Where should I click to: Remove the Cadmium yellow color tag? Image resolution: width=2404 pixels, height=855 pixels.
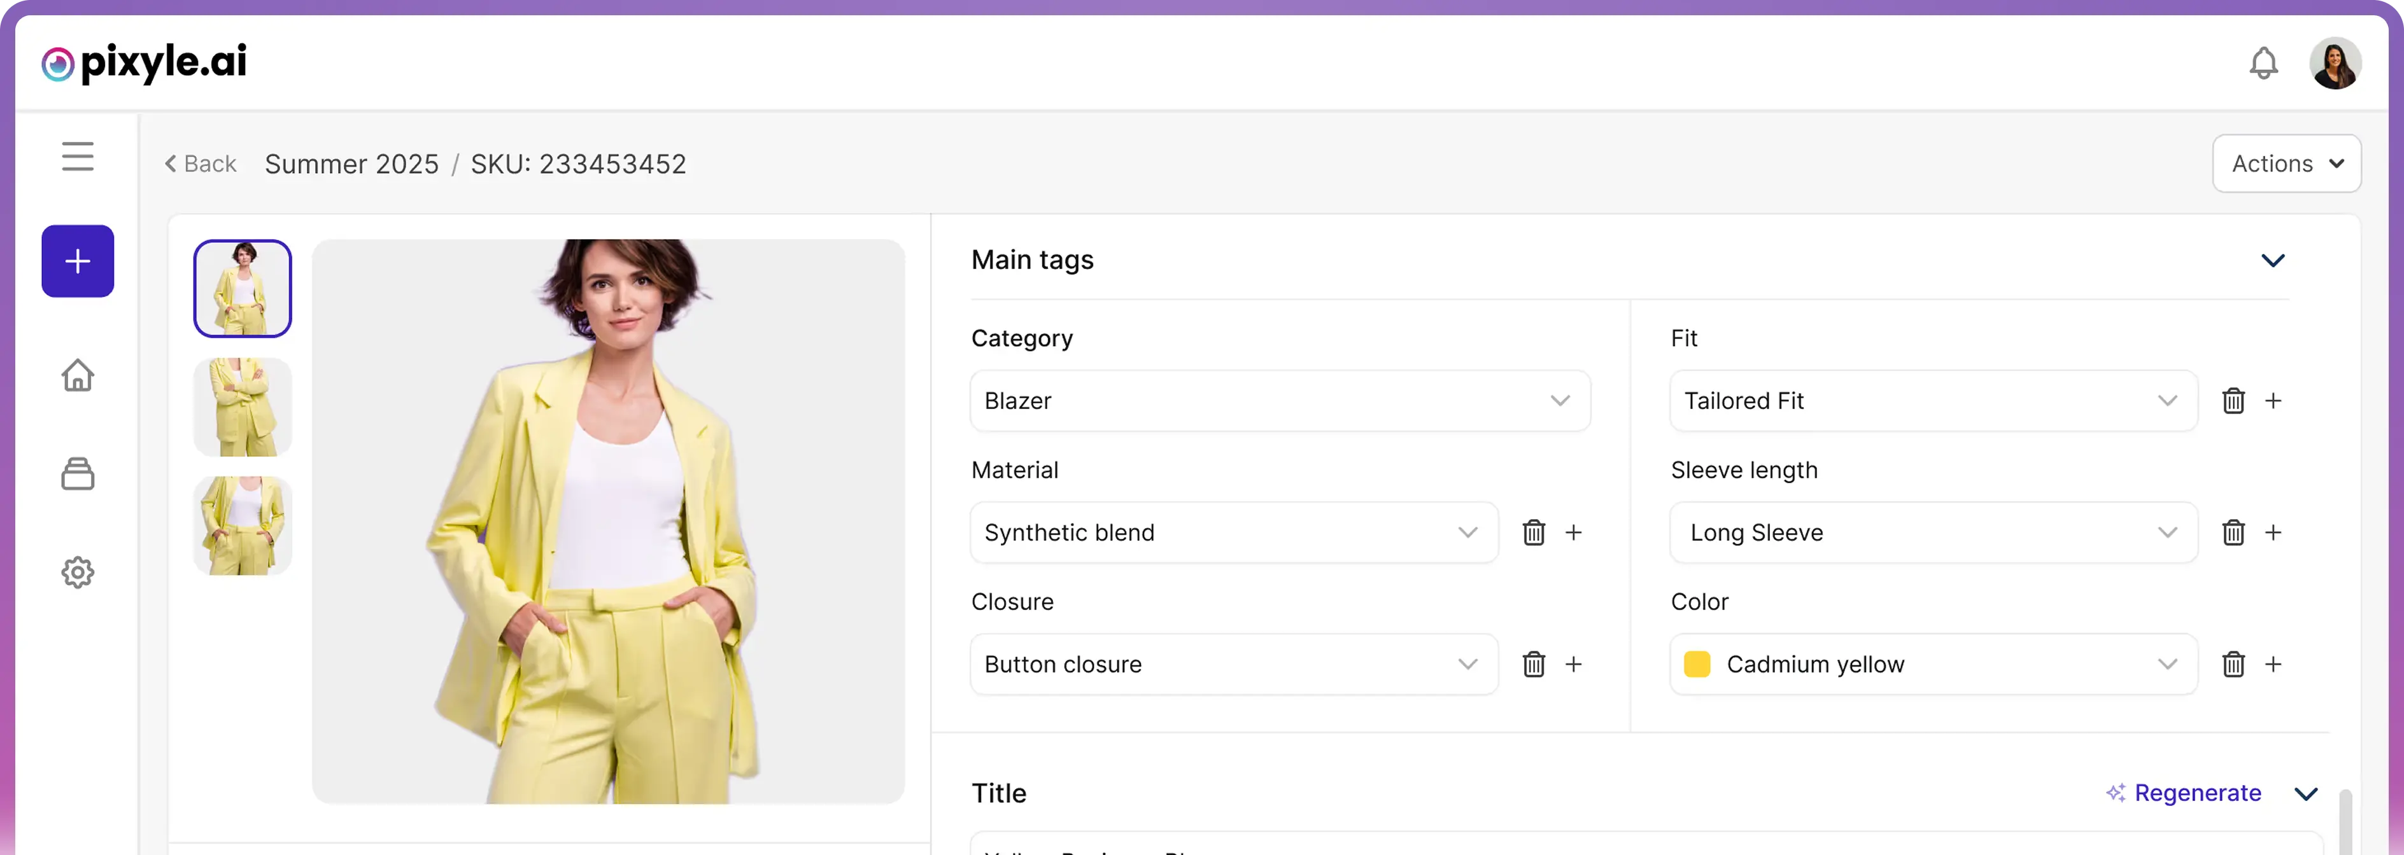[x=2233, y=665]
